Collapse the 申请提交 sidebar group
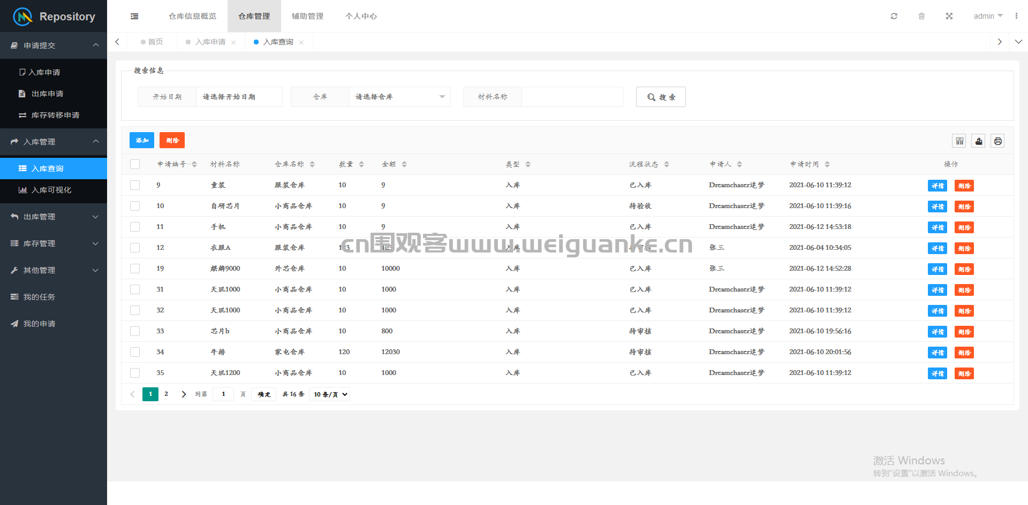Image resolution: width=1028 pixels, height=505 pixels. pos(54,45)
